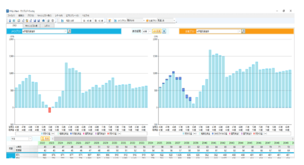Click the blue down-arrow icon beside update button
The width and height of the screenshot is (304, 165).
(164, 31)
